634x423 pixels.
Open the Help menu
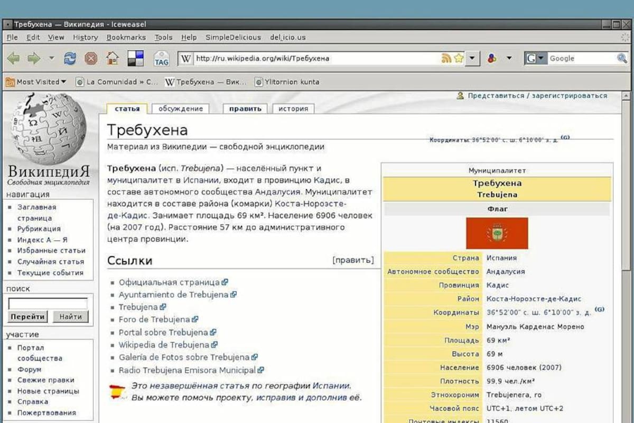(x=189, y=37)
